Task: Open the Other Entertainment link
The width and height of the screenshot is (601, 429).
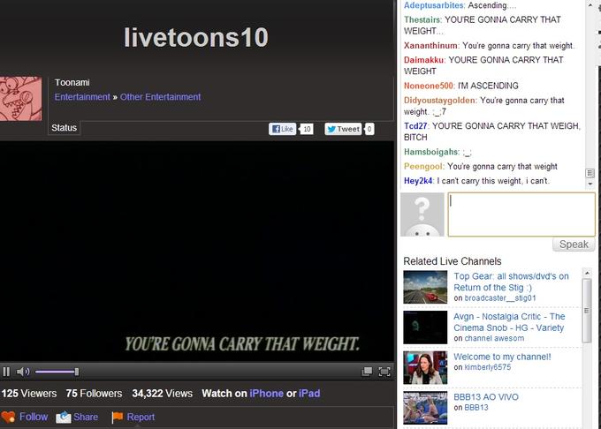Action: 160,97
